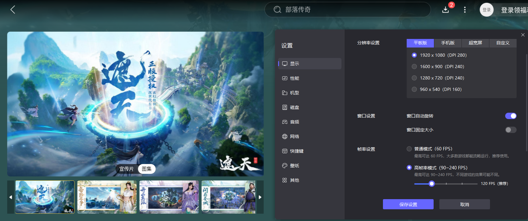Go back with the left chevron arrow
This screenshot has height=221, width=528.
pos(13,9)
